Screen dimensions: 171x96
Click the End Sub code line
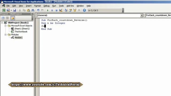(46, 29)
